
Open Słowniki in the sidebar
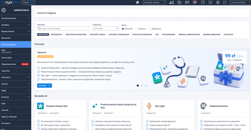click(x=16, y=110)
